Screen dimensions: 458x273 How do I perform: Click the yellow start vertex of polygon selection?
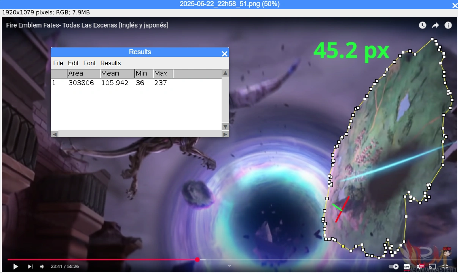coord(343,246)
